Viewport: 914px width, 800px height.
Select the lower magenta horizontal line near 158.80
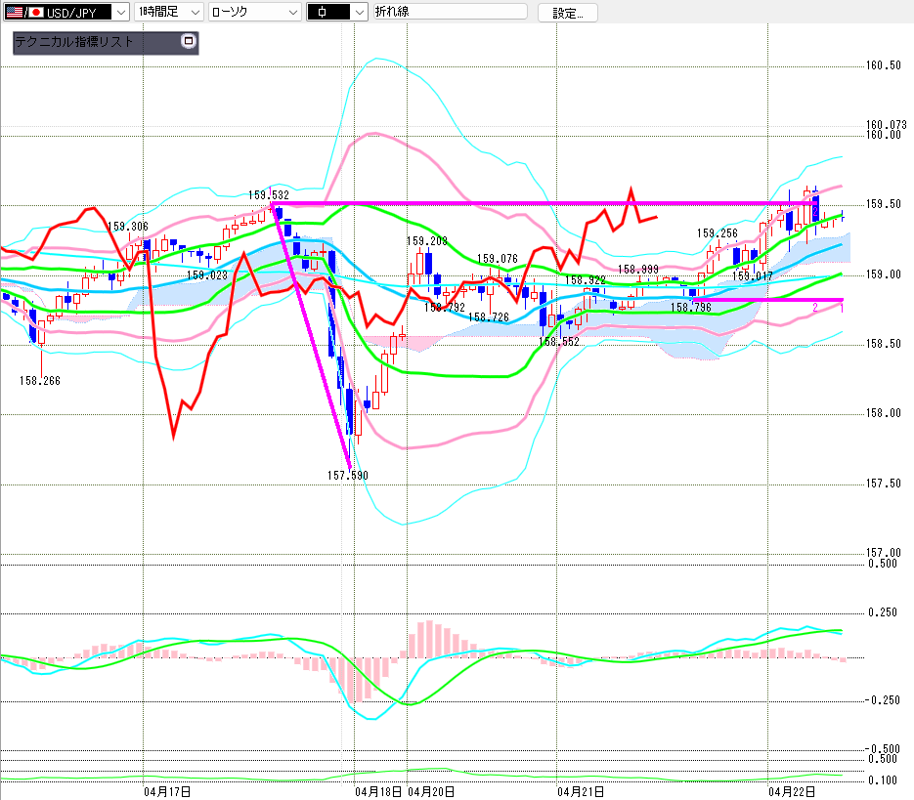point(762,299)
